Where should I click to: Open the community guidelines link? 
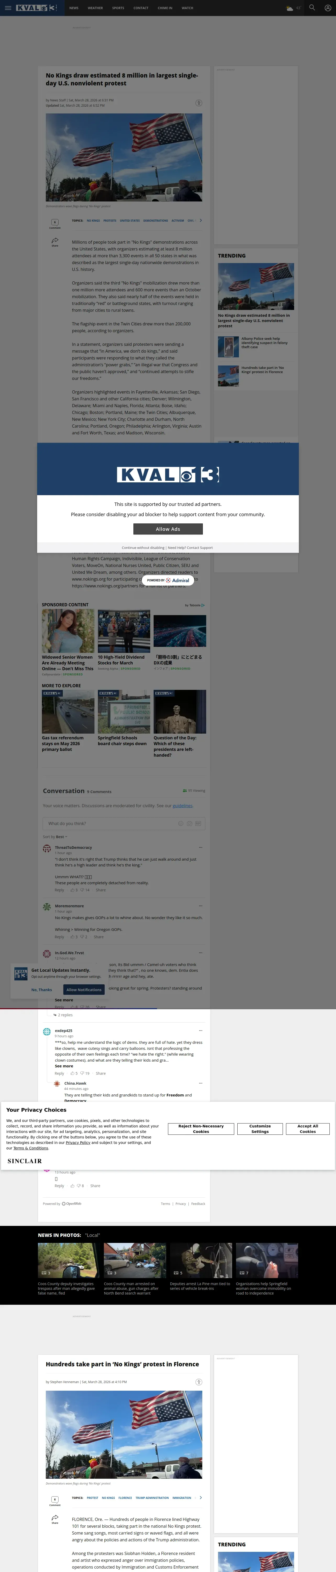(x=182, y=806)
